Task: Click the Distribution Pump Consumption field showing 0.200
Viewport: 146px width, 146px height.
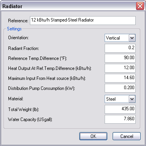Action: pyautogui.click(x=120, y=88)
